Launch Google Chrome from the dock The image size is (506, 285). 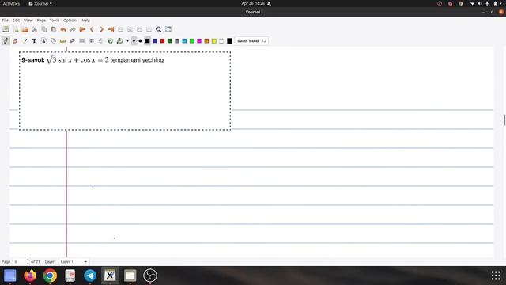click(50, 275)
